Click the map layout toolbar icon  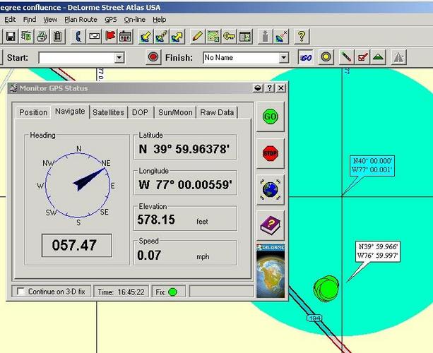[244, 36]
